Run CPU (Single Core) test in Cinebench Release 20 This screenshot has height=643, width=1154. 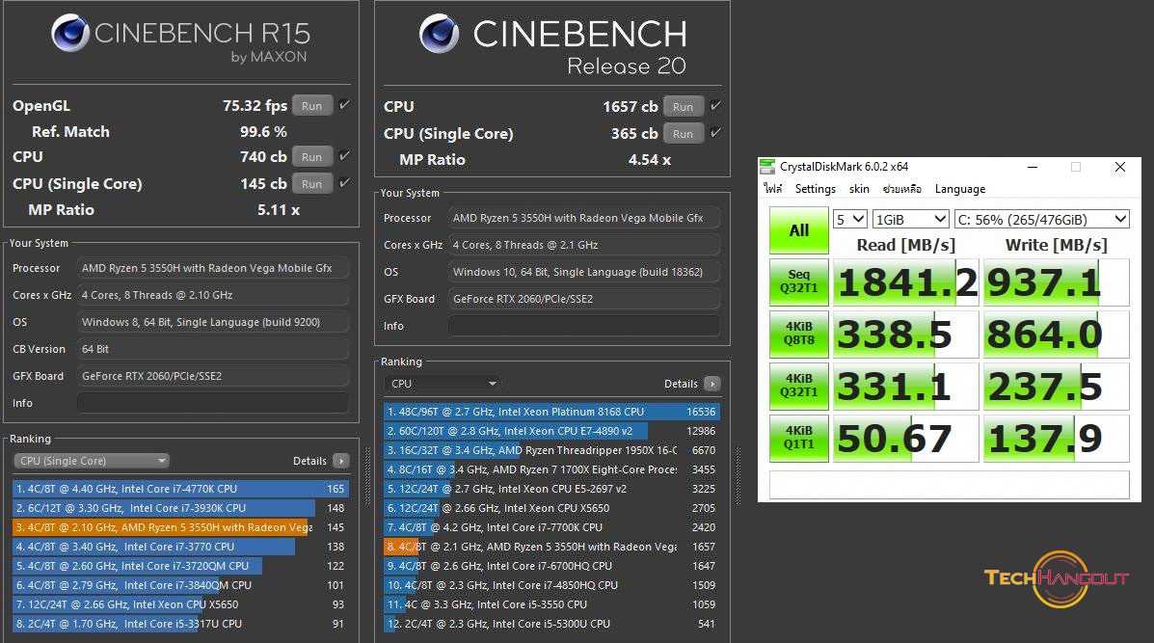pyautogui.click(x=683, y=134)
